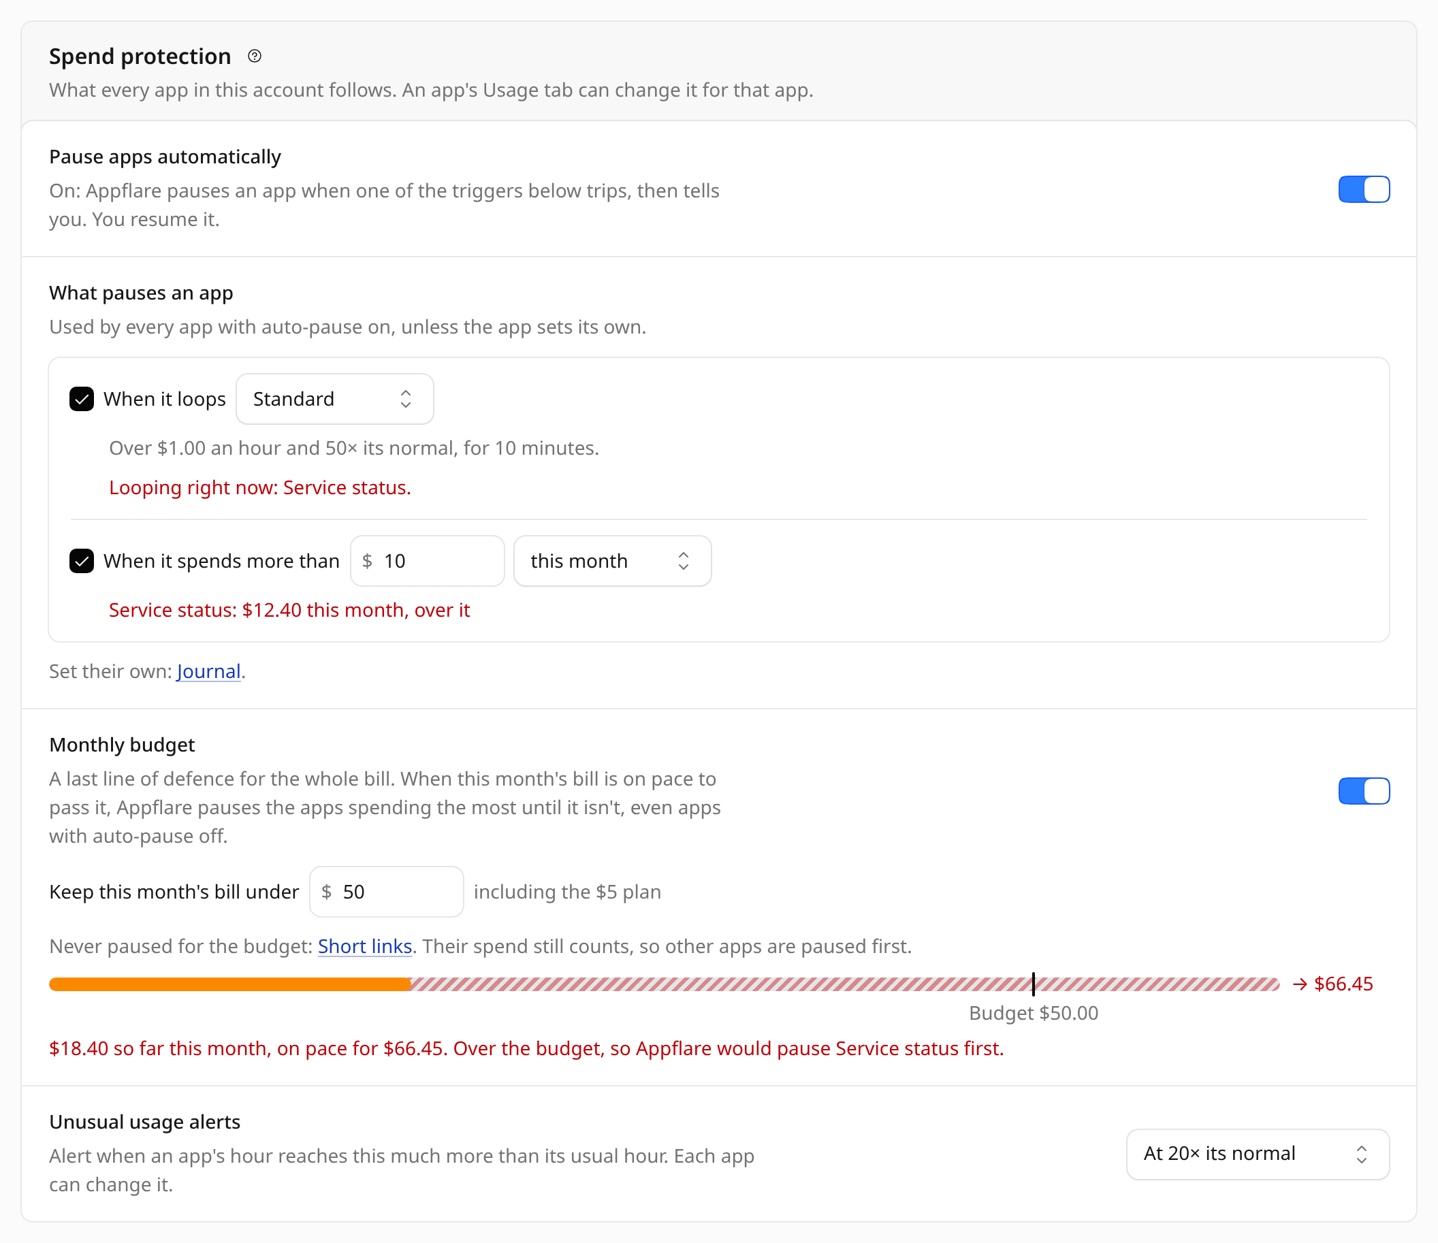
Task: Click the What pauses an app heading
Action: (141, 293)
